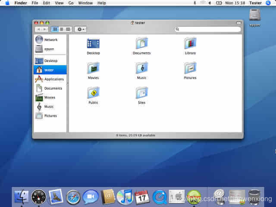This screenshot has width=276, height=207.
Task: Open the File menu
Action: tap(34, 3)
